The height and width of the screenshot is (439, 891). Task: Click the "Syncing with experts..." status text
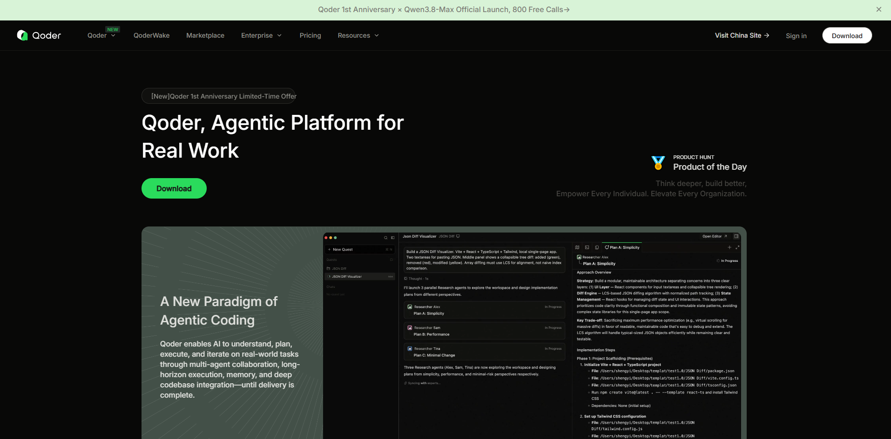(x=424, y=383)
